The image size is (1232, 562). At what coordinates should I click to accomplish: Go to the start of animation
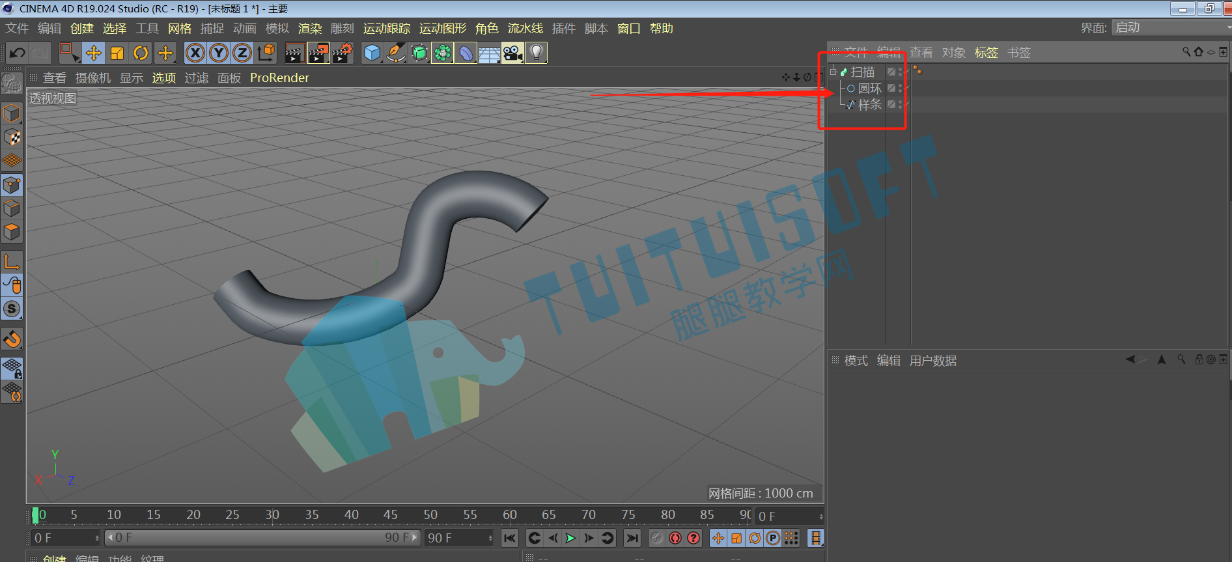coord(510,538)
